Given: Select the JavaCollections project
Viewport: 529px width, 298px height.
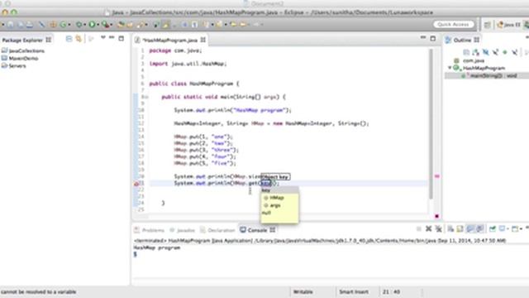Looking at the screenshot, I should [23, 50].
